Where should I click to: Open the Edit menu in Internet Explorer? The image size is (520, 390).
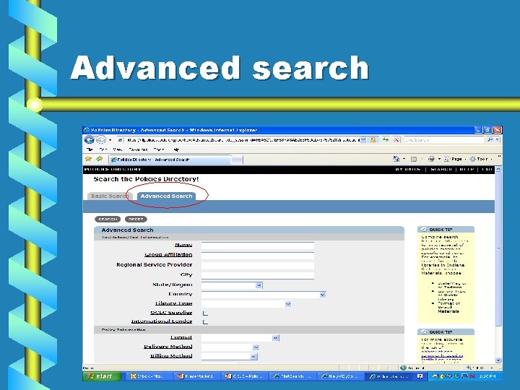pos(103,149)
